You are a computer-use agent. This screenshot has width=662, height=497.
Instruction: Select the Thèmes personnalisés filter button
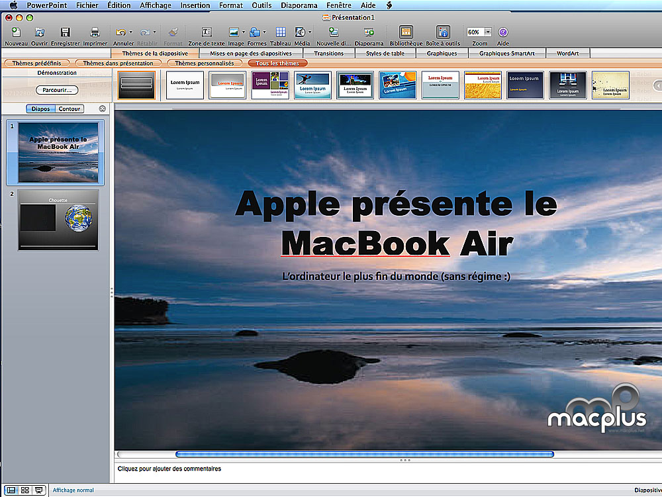(x=204, y=64)
